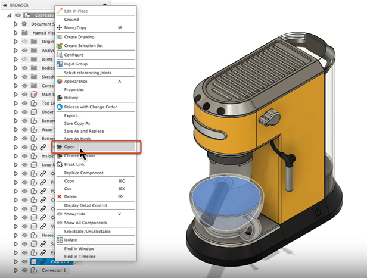The width and height of the screenshot is (367, 278).
Task: Click the Show/Hide eye icon in menu
Action: 60,214
